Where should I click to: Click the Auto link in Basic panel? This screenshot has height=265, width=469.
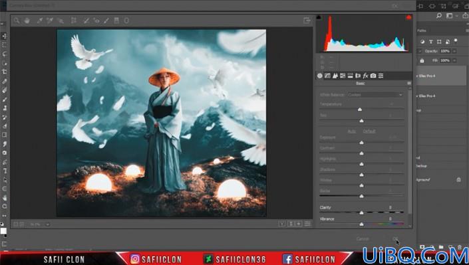coord(351,131)
